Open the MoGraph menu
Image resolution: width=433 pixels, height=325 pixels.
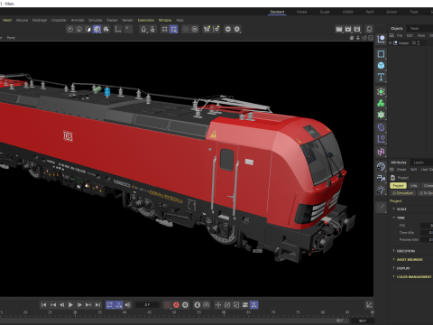40,20
